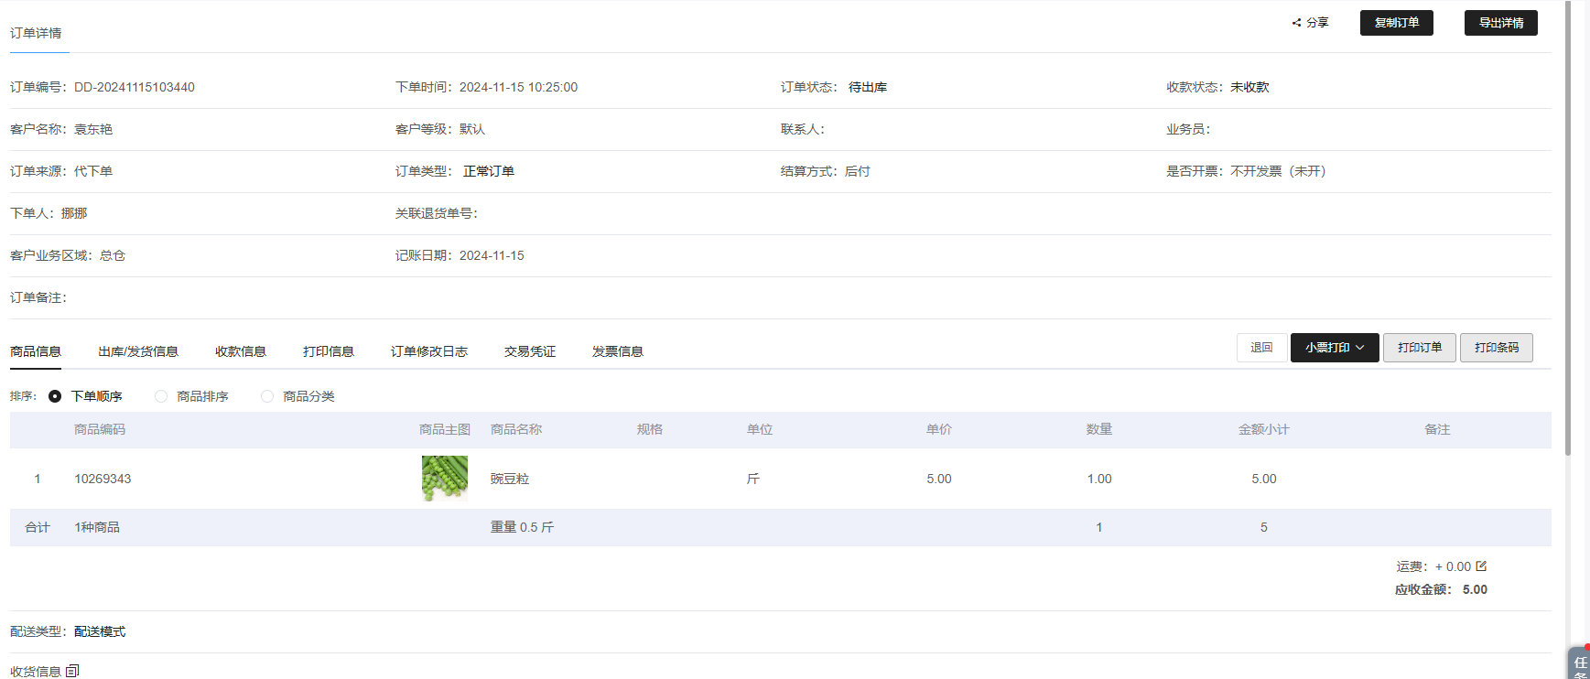
Task: Click the 打印条码 button
Action: [x=1496, y=348]
